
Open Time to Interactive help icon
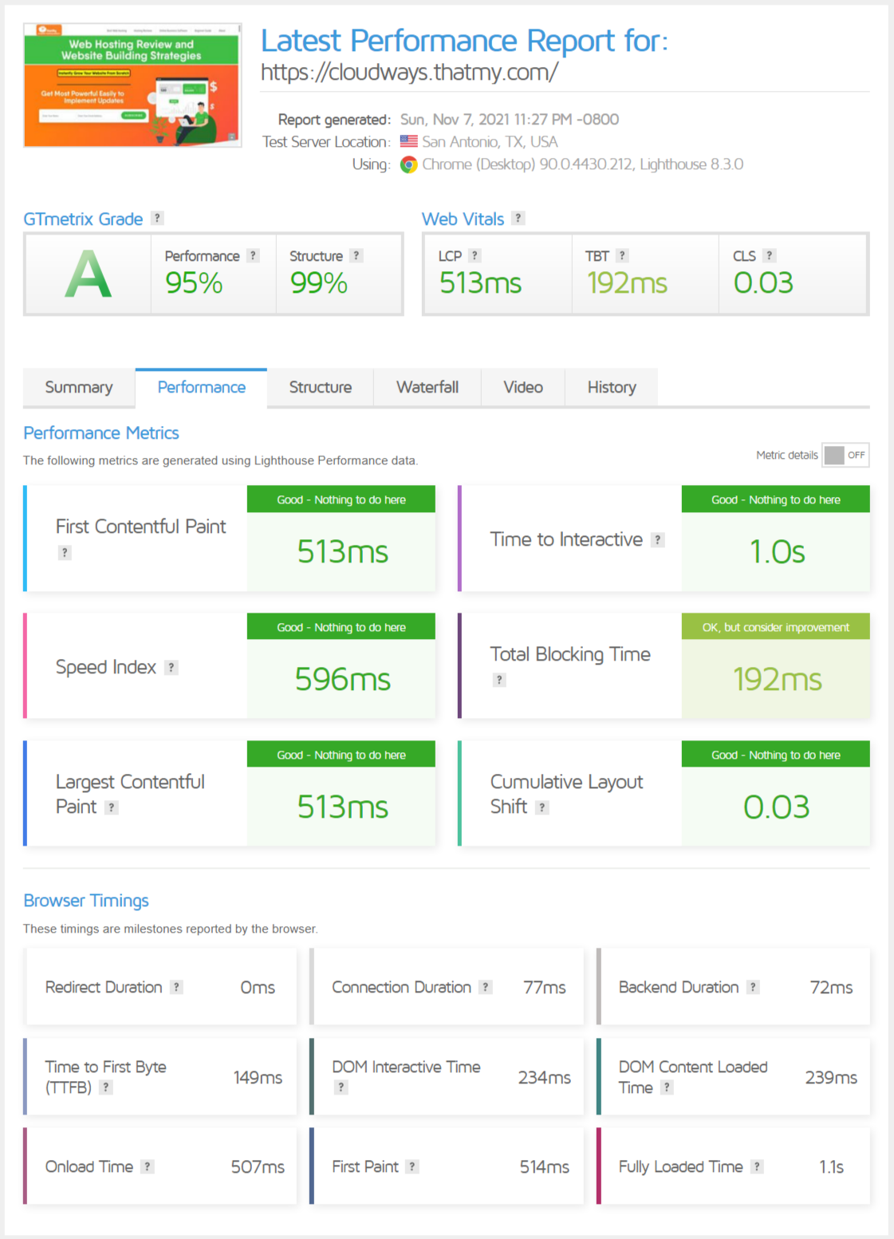click(x=658, y=539)
